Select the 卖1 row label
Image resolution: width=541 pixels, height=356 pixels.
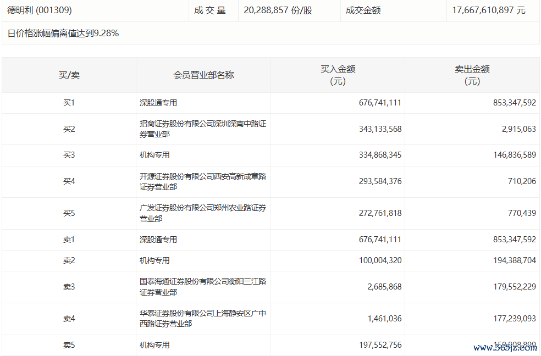[x=69, y=240]
